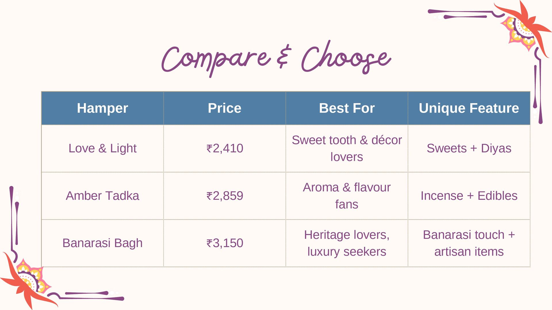The height and width of the screenshot is (310, 552).
Task: Select the Hamper column header
Action: tap(103, 108)
